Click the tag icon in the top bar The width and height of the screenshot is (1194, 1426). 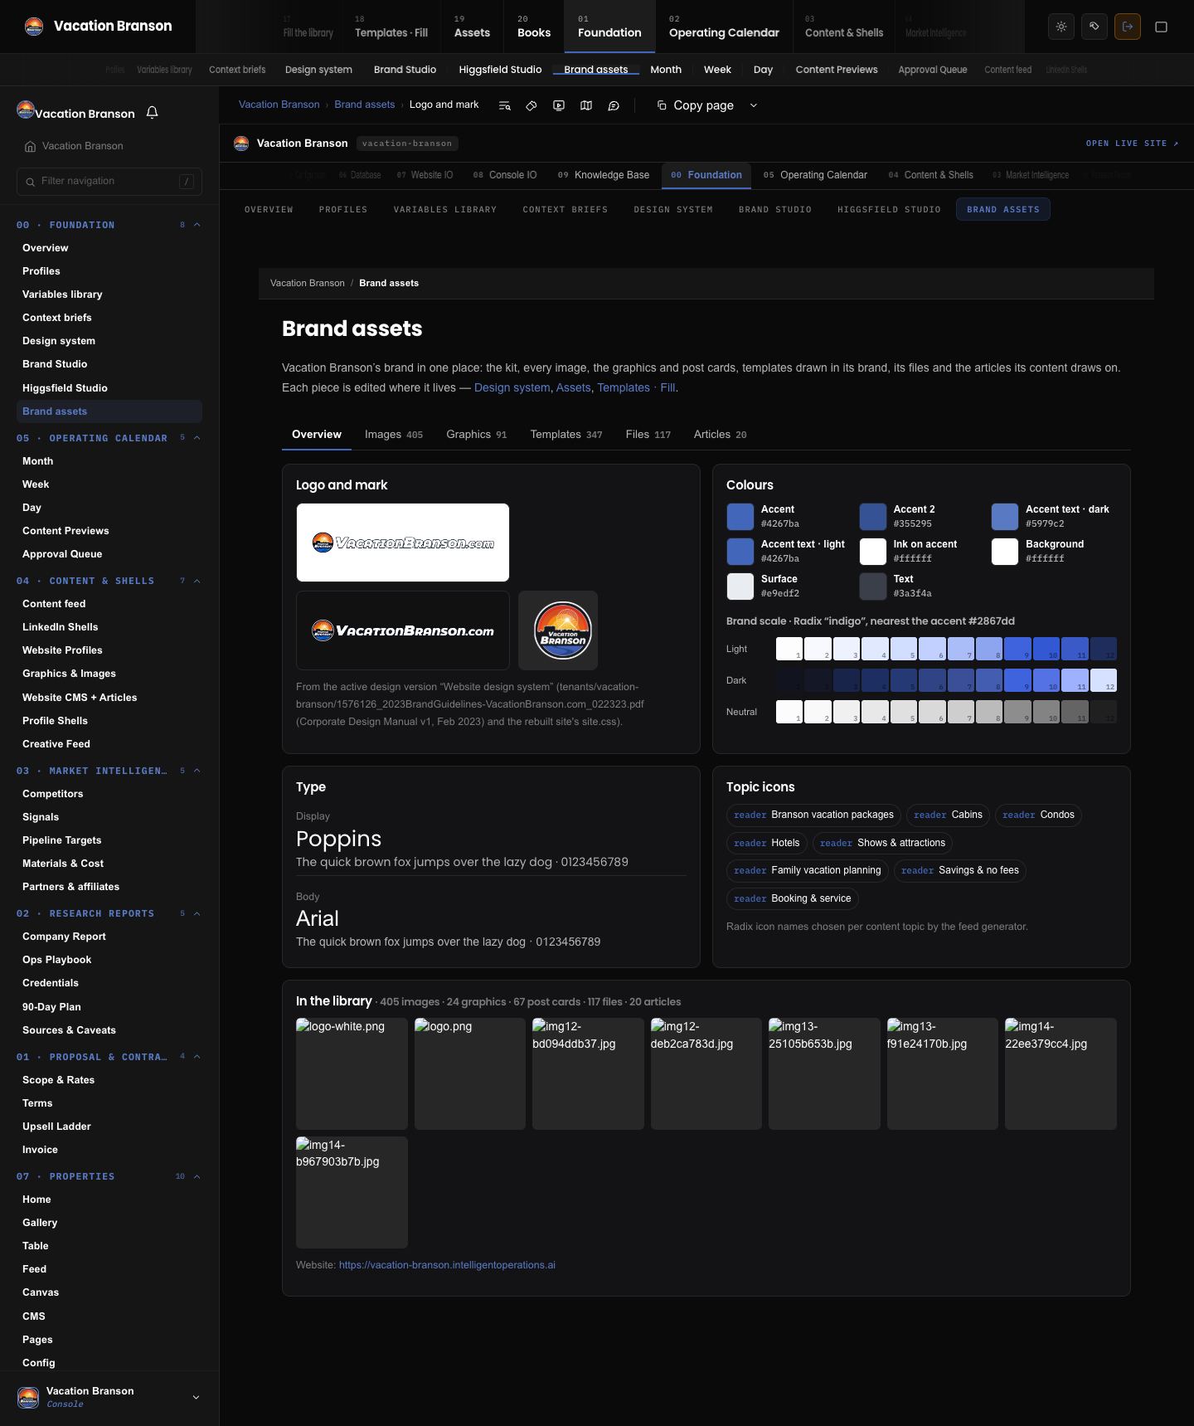(1094, 27)
